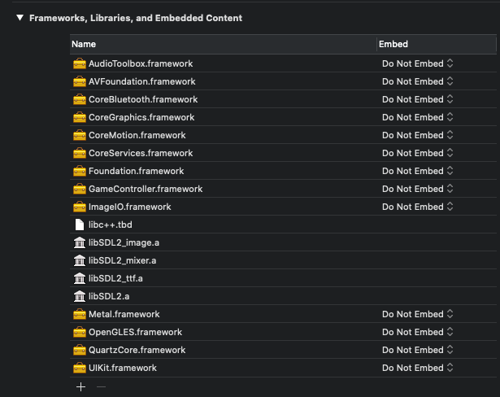500x397 pixels.
Task: Select the Foundation.framework name text
Action: point(136,171)
